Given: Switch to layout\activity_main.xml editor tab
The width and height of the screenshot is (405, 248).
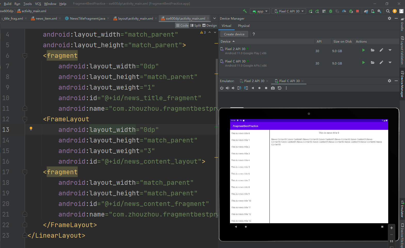Looking at the screenshot, I should [135, 19].
